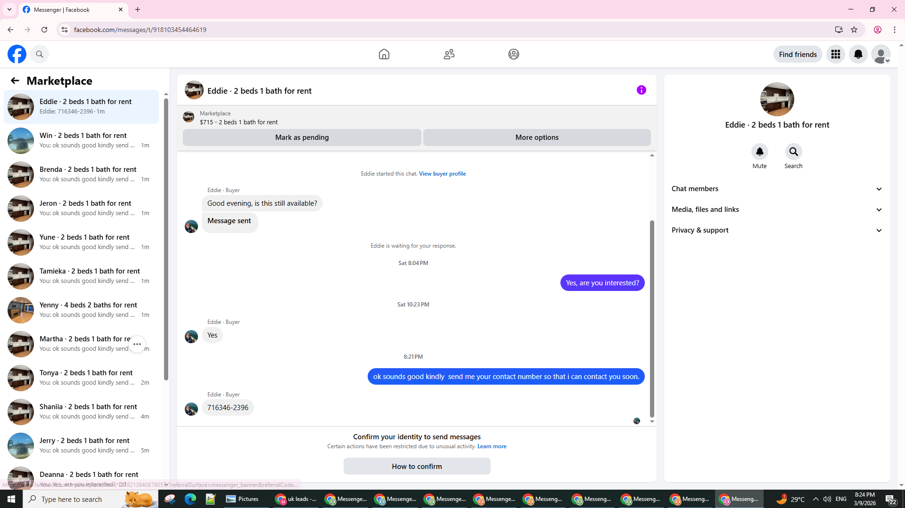Viewport: 905px width, 508px height.
Task: Open conversation information purple icon
Action: pos(642,90)
